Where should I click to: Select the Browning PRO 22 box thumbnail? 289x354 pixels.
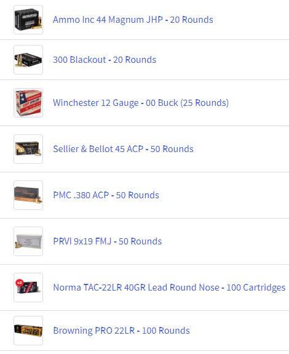pos(28,331)
